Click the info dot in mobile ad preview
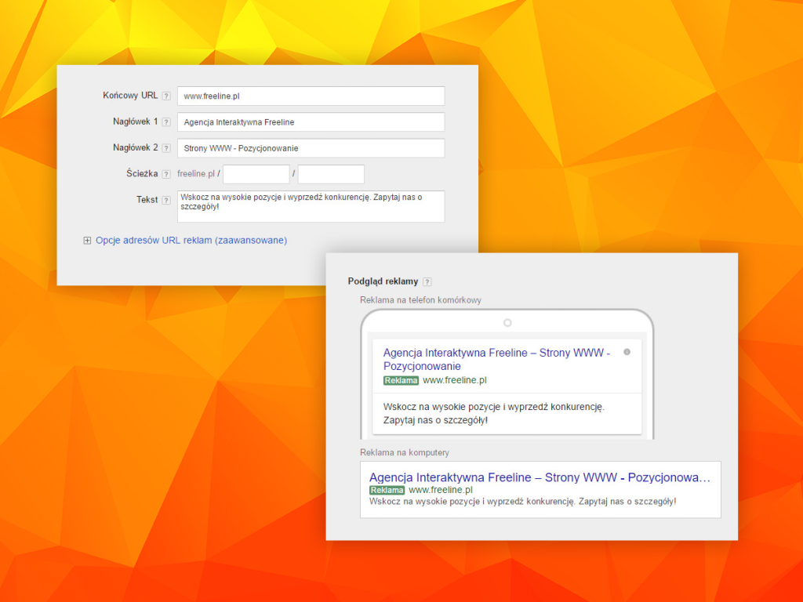Viewport: 803px width, 602px height. point(627,352)
